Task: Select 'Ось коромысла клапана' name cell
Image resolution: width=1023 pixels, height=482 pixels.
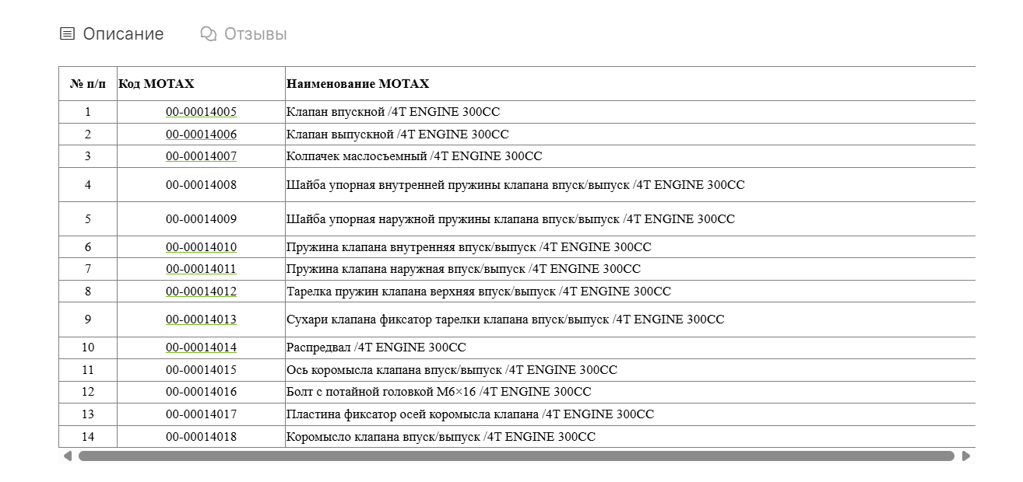Action: pyautogui.click(x=631, y=370)
